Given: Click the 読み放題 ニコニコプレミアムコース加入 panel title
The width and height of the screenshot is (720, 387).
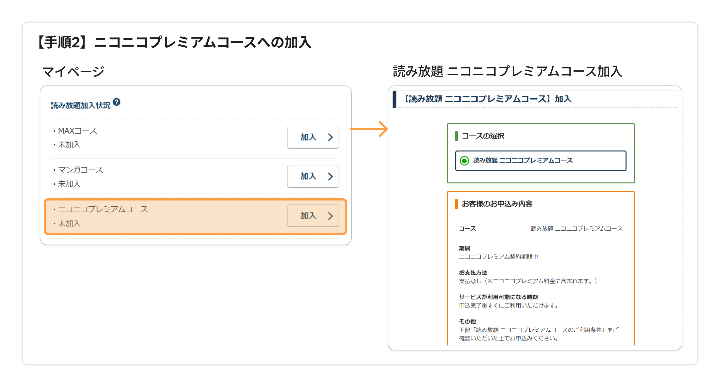Looking at the screenshot, I should 507,71.
